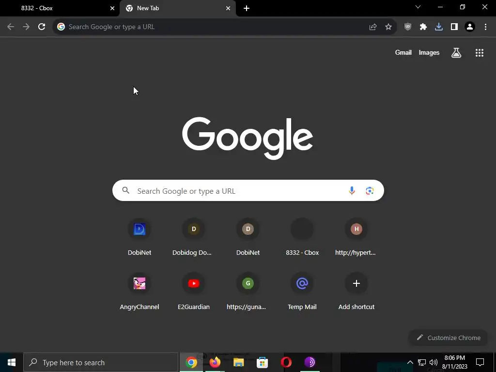Image resolution: width=496 pixels, height=372 pixels.
Task: Open Tor Browser from the taskbar
Action: 310,362
